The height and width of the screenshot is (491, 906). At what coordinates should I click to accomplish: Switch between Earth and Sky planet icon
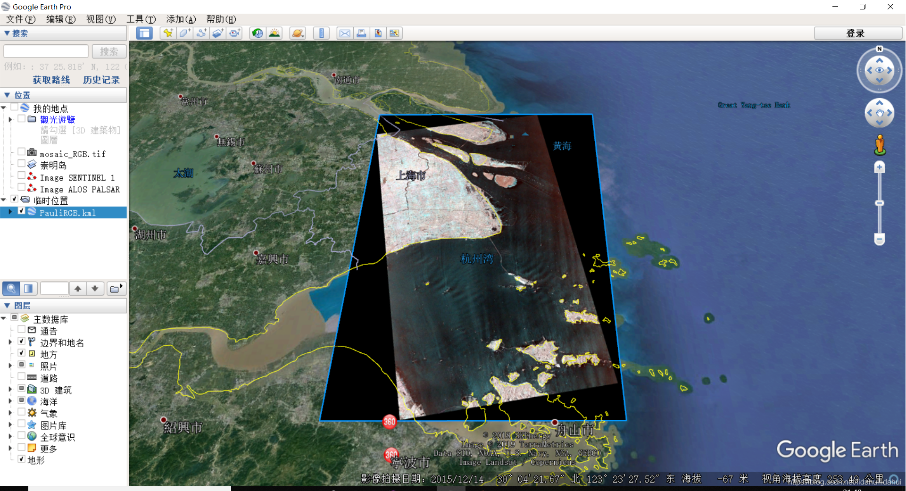point(298,33)
